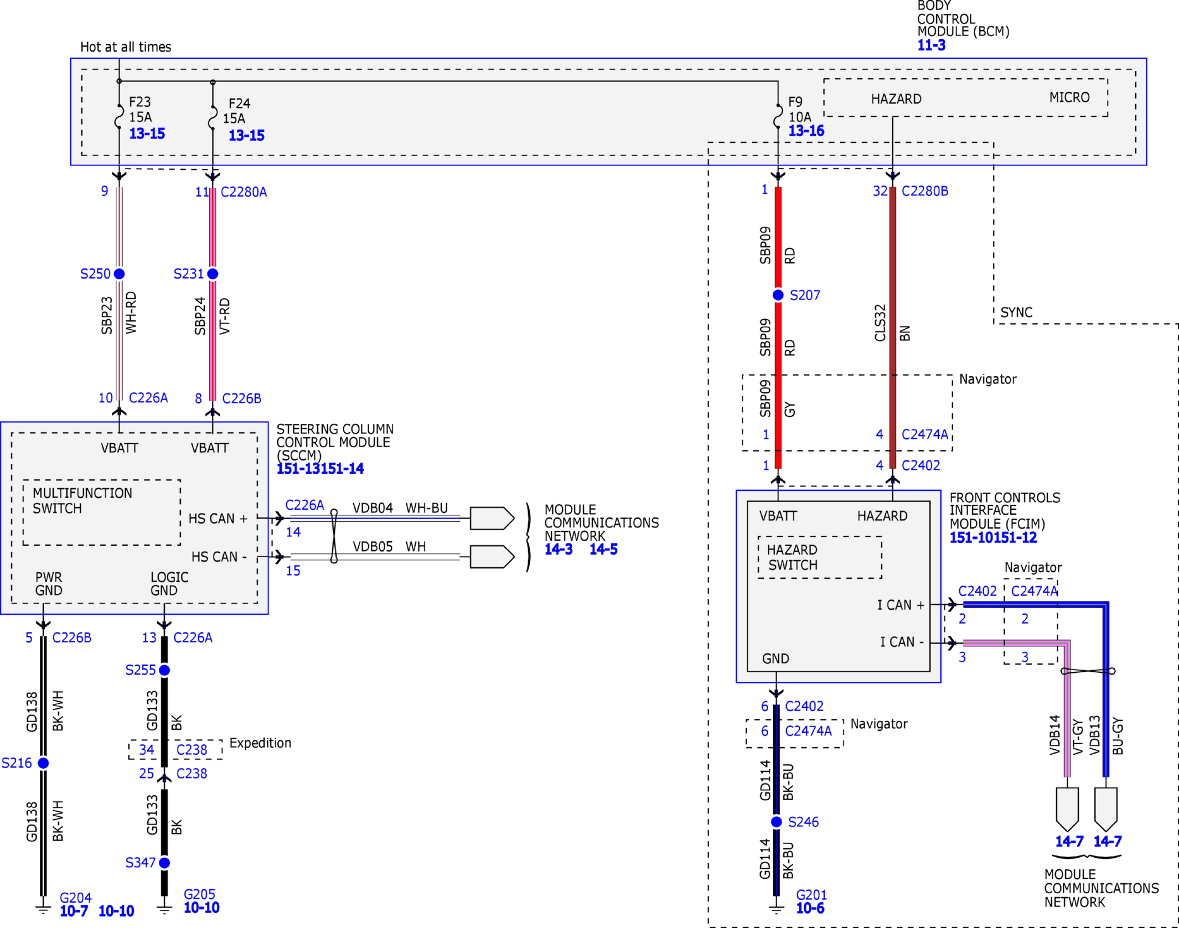
Task: Open the 11-3 link under Body Control Module
Action: click(x=931, y=45)
